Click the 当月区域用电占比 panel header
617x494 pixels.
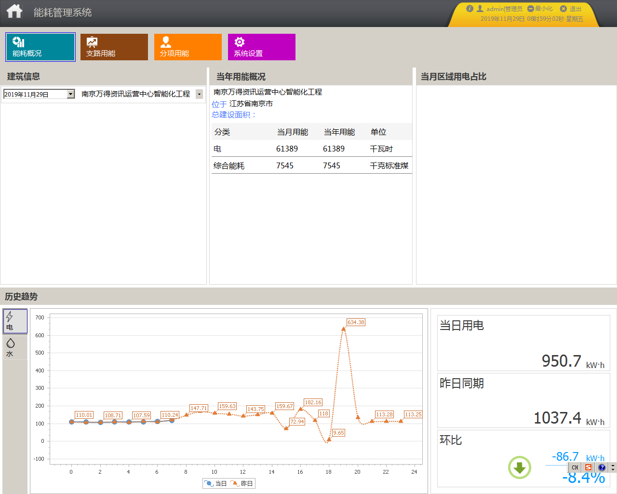click(x=454, y=77)
